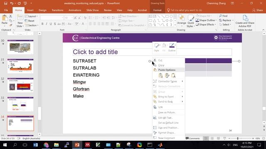This screenshot has width=266, height=149.
Task: Open the Shape Effects dropdown
Action: coord(206,24)
